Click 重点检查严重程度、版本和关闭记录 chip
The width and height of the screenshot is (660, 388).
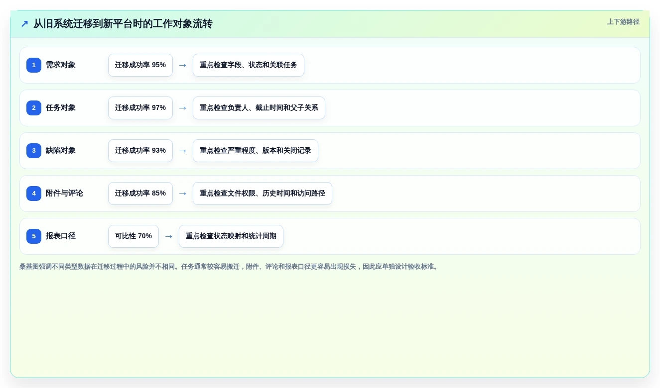256,151
